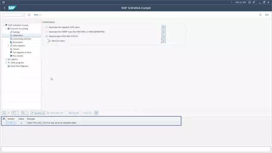The height and width of the screenshot is (153, 272).
Task: Toggle the New G/L active checkbox
Action: (49, 41)
